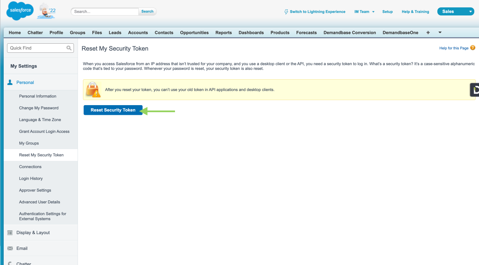Switch to the Opportunities tab
This screenshot has height=265, width=479.
coord(194,33)
